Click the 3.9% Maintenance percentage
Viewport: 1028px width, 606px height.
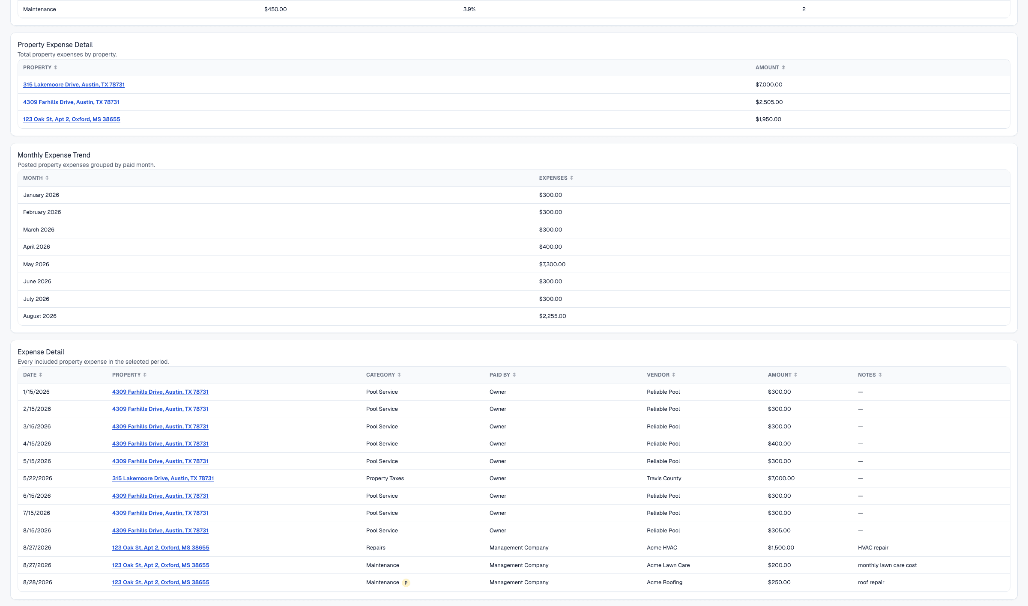(x=469, y=9)
